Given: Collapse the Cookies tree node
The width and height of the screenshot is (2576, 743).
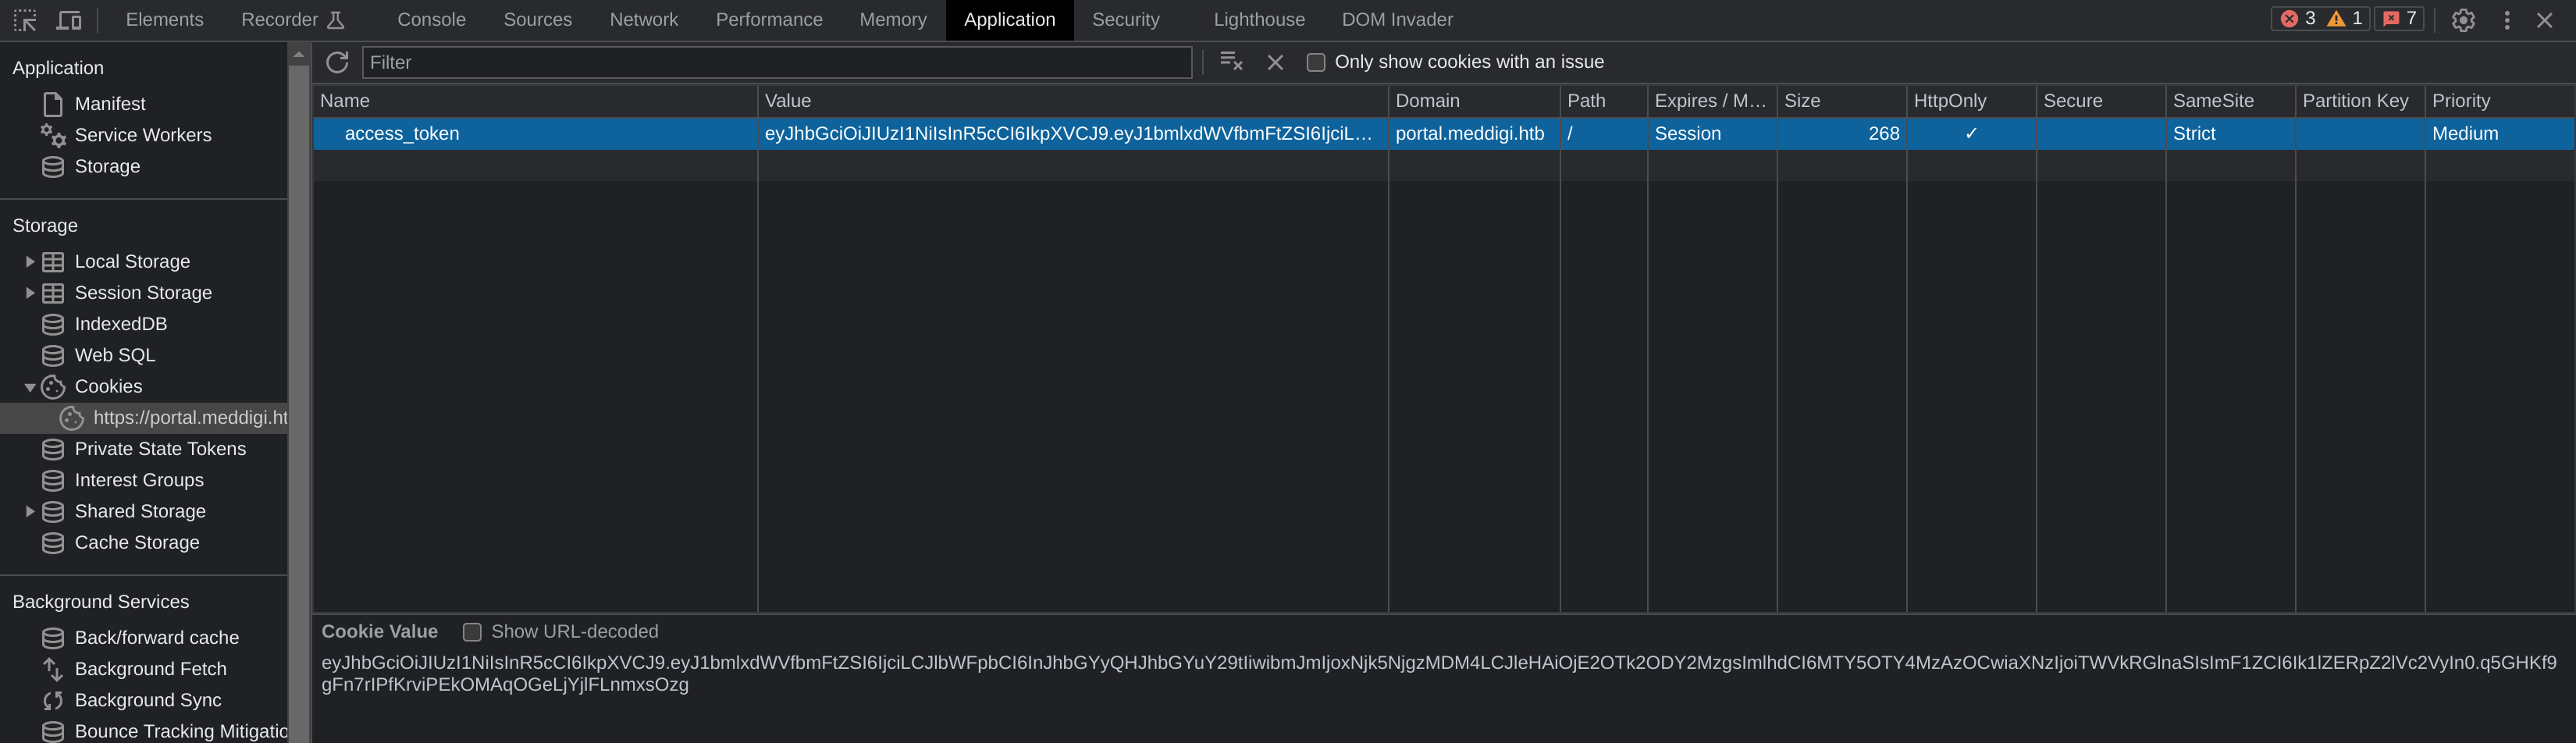Looking at the screenshot, I should coord(29,387).
